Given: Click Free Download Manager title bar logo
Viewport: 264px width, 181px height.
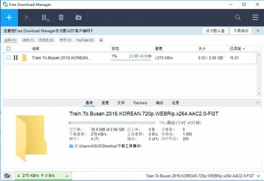Looking at the screenshot, I should tap(5, 4).
